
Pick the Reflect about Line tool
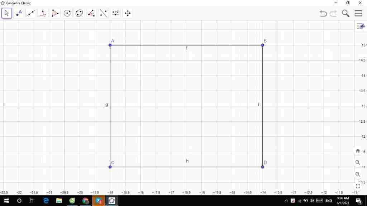pos(103,14)
